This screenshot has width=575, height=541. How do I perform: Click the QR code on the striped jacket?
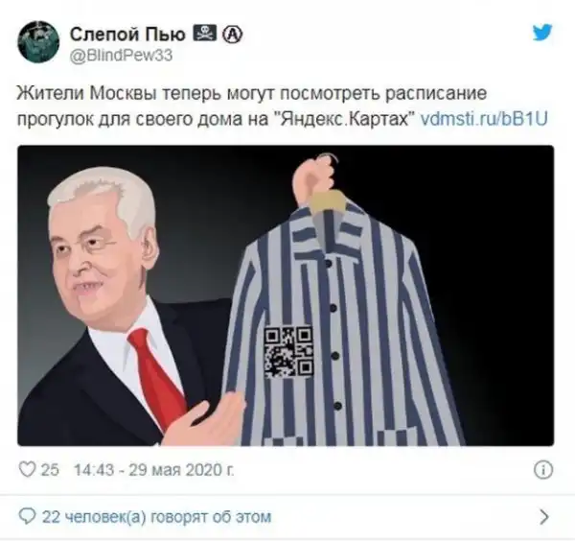tap(288, 352)
